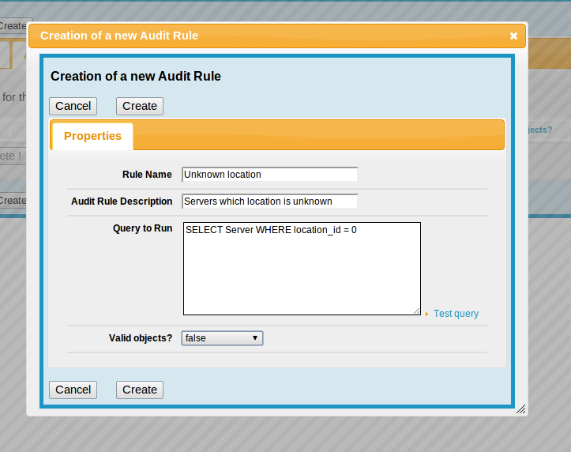This screenshot has width=571, height=452.
Task: Click the Audit Rule Description label
Action: point(122,202)
